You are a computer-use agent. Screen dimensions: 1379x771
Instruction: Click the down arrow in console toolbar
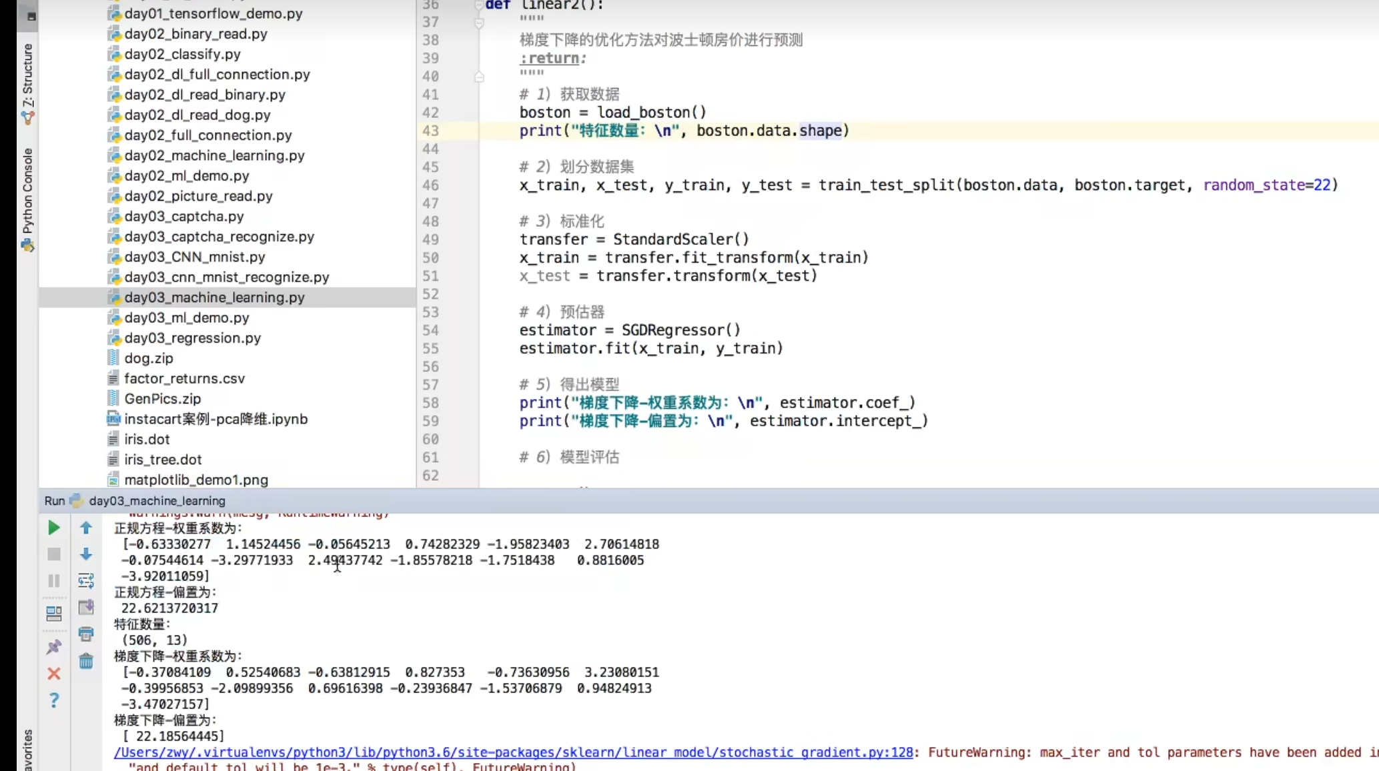coord(86,554)
